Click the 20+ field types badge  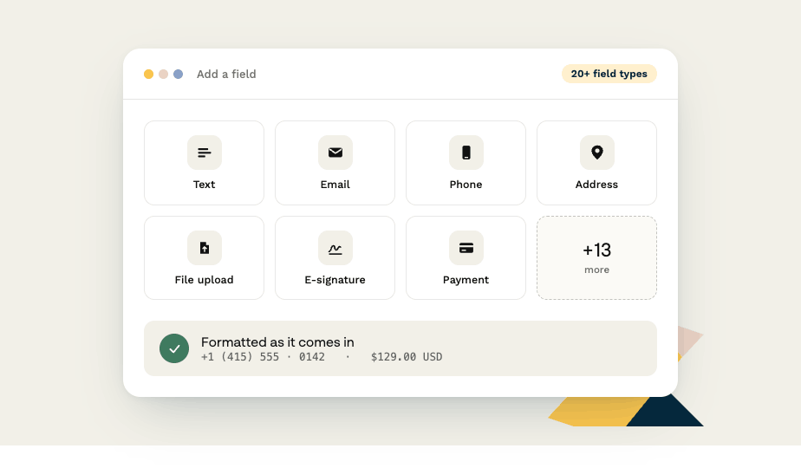[609, 74]
